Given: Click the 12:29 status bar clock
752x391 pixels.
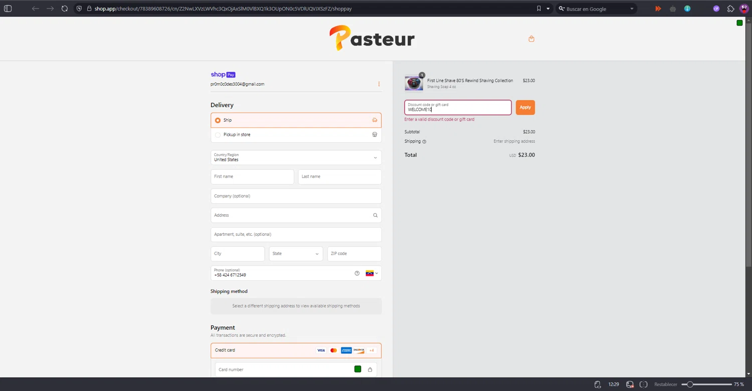Looking at the screenshot, I should click(614, 384).
